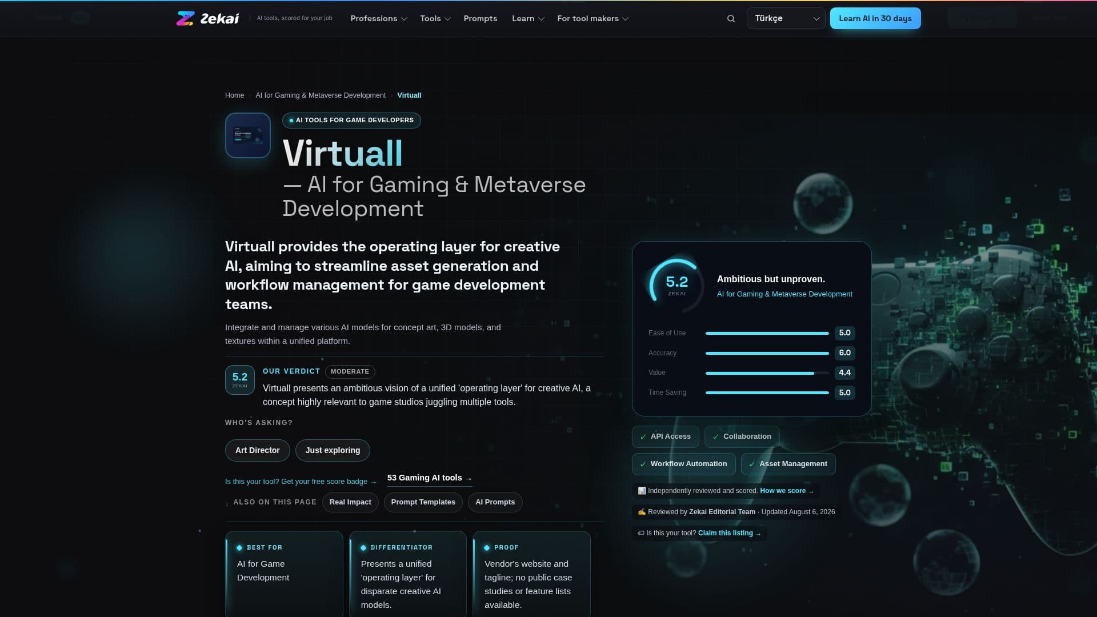Click the API Access checkmark icon
The height and width of the screenshot is (617, 1097).
pos(643,437)
